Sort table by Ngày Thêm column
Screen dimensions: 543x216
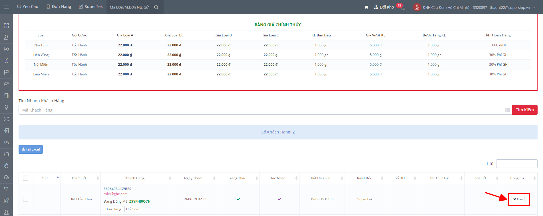pos(195,178)
